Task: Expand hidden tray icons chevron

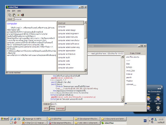Action: click(x=150, y=121)
